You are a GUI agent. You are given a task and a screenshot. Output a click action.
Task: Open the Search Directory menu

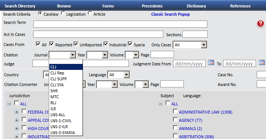point(20,6)
